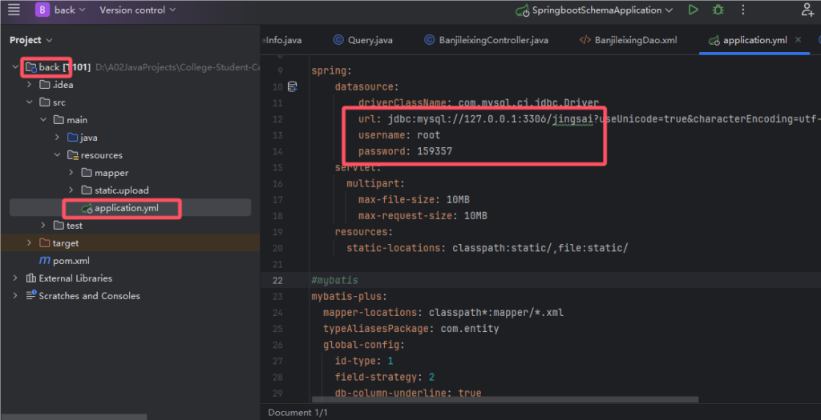Expand the .idea folder
The width and height of the screenshot is (821, 420).
pos(30,85)
